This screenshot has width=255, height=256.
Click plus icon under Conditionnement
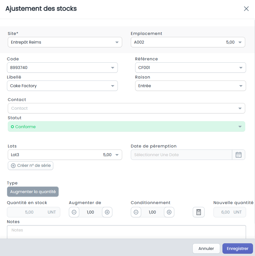point(169,212)
